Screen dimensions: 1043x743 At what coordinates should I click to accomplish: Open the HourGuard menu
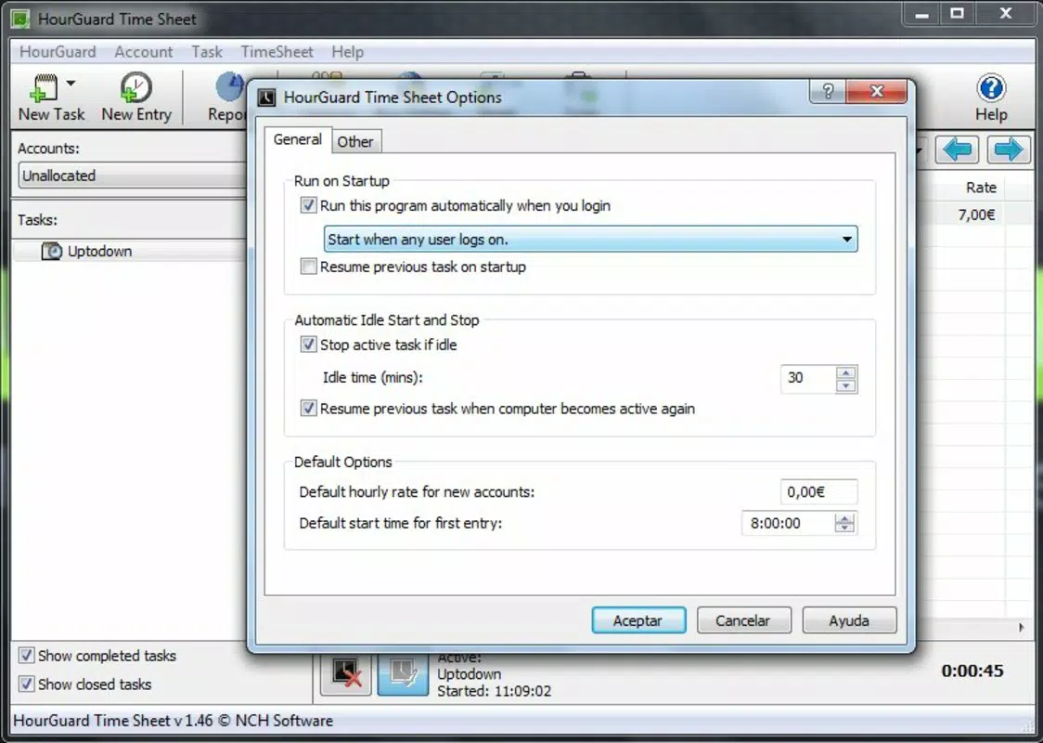click(x=58, y=51)
